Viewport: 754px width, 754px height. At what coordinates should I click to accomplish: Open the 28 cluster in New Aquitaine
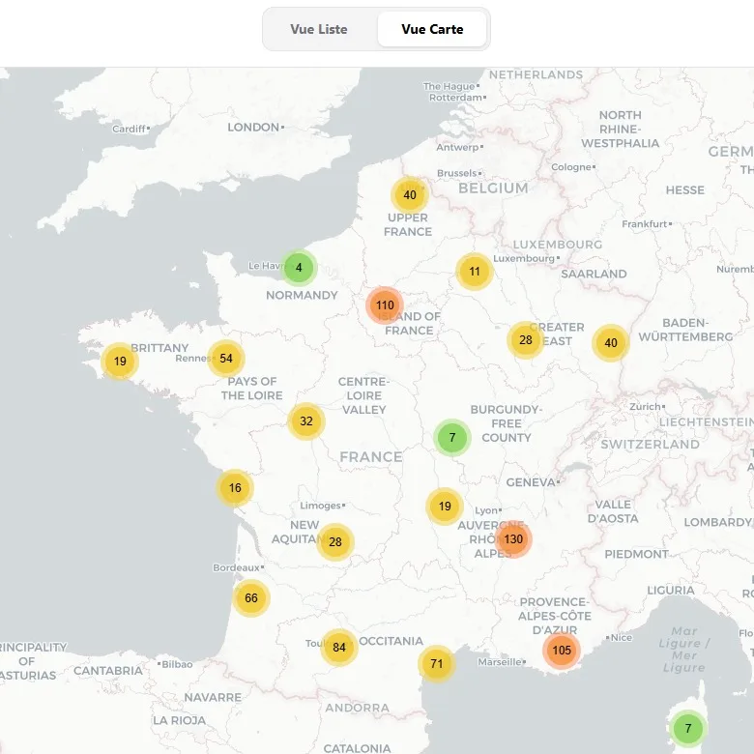[x=335, y=542]
